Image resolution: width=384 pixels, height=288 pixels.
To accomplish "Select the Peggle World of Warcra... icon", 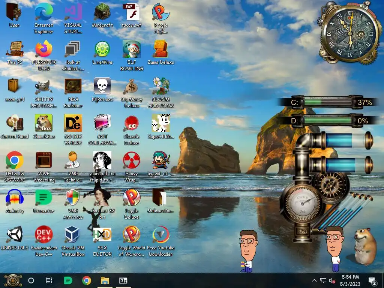I will click(132, 235).
